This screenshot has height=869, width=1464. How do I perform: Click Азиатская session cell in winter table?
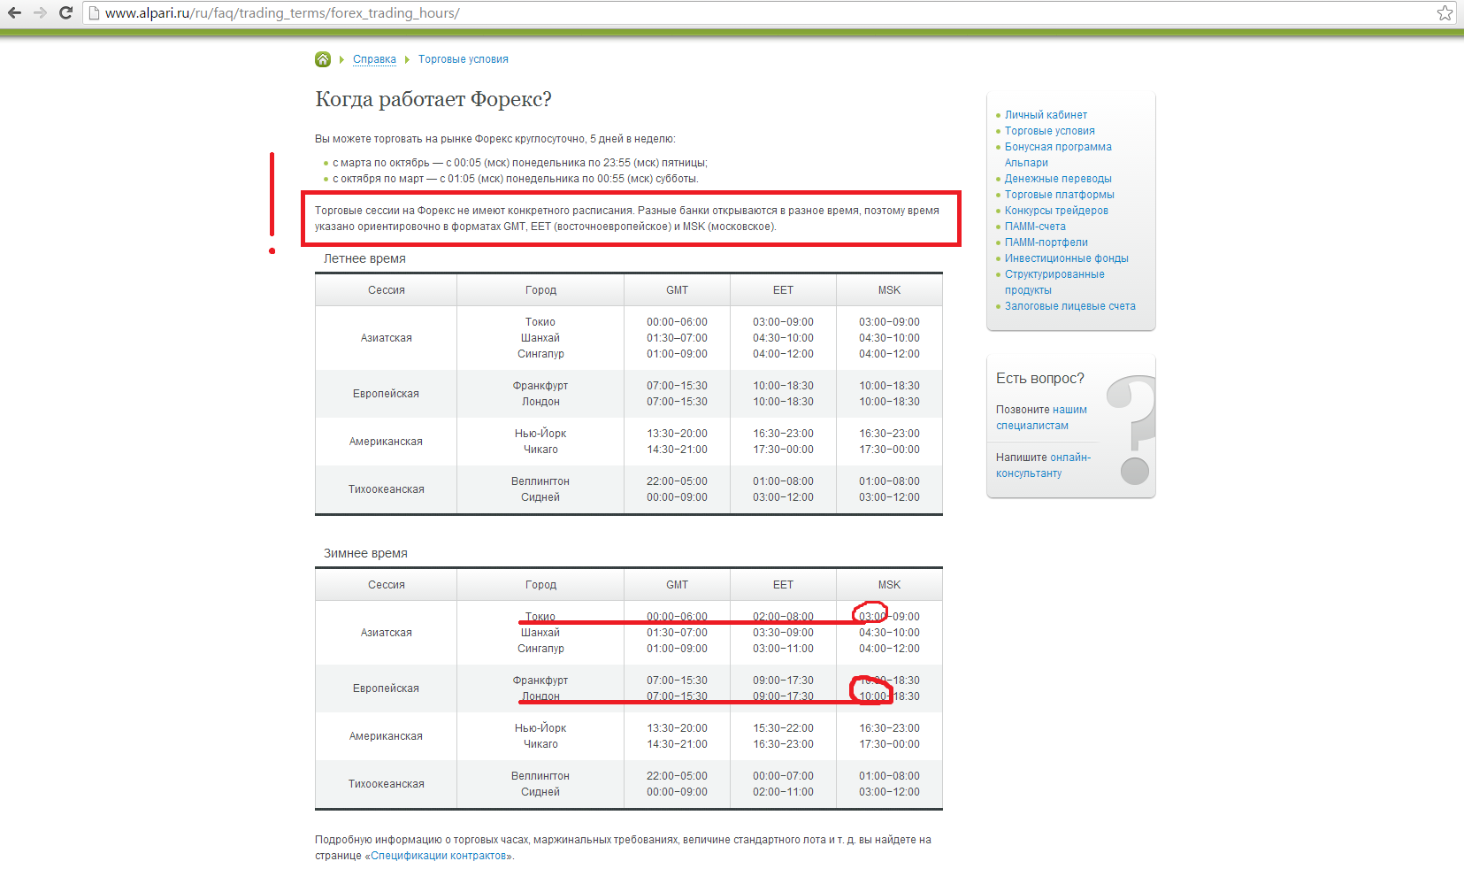click(x=387, y=633)
